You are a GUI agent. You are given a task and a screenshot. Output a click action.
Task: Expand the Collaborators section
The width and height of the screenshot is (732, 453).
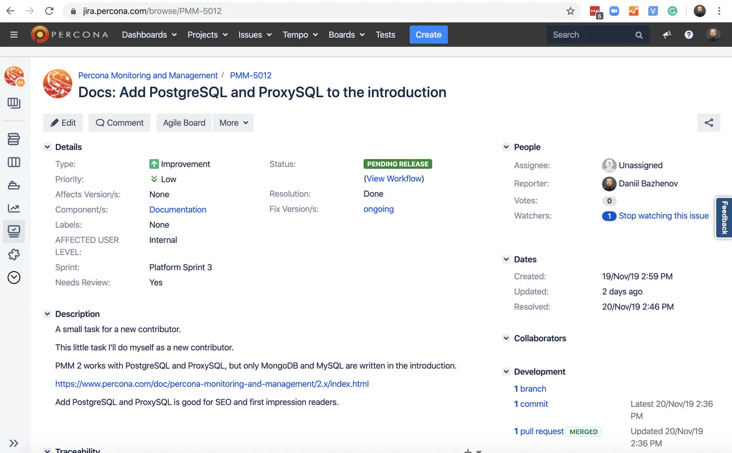click(506, 338)
